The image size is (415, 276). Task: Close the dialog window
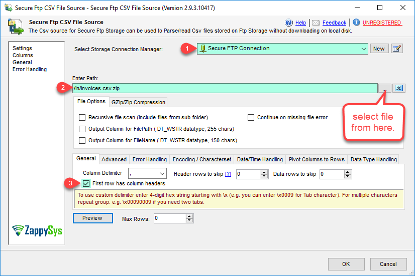click(403, 8)
